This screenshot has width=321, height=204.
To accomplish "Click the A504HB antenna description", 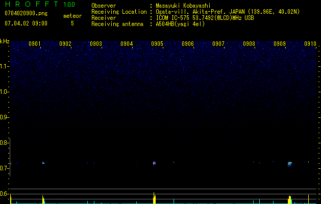I will [x=180, y=24].
